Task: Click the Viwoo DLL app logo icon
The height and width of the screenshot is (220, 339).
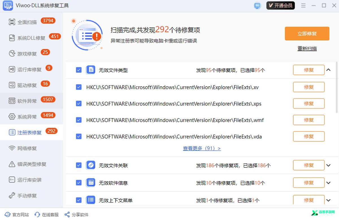Action: (8, 6)
